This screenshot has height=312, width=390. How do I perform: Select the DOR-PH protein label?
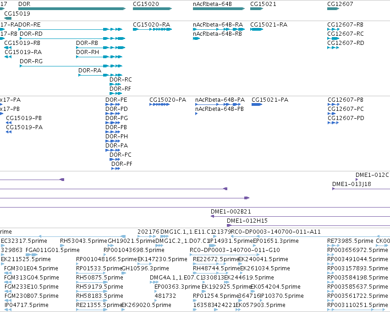(117, 137)
